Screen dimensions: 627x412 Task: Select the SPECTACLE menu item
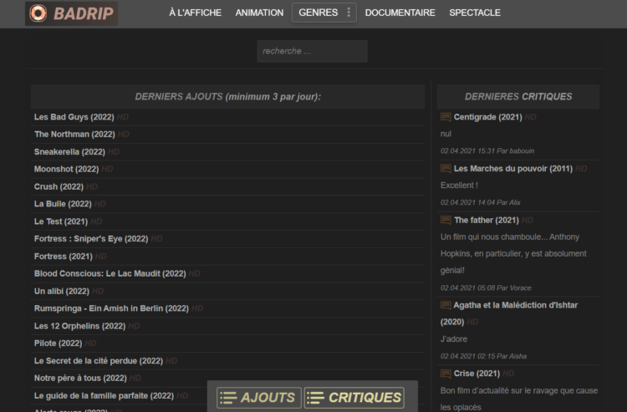(x=475, y=13)
